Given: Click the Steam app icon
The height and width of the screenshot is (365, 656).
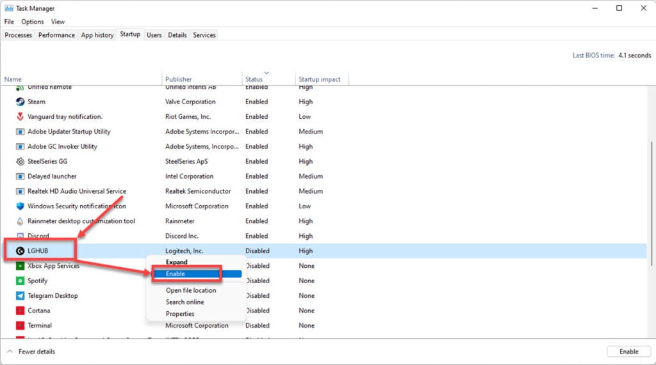Looking at the screenshot, I should pyautogui.click(x=20, y=102).
